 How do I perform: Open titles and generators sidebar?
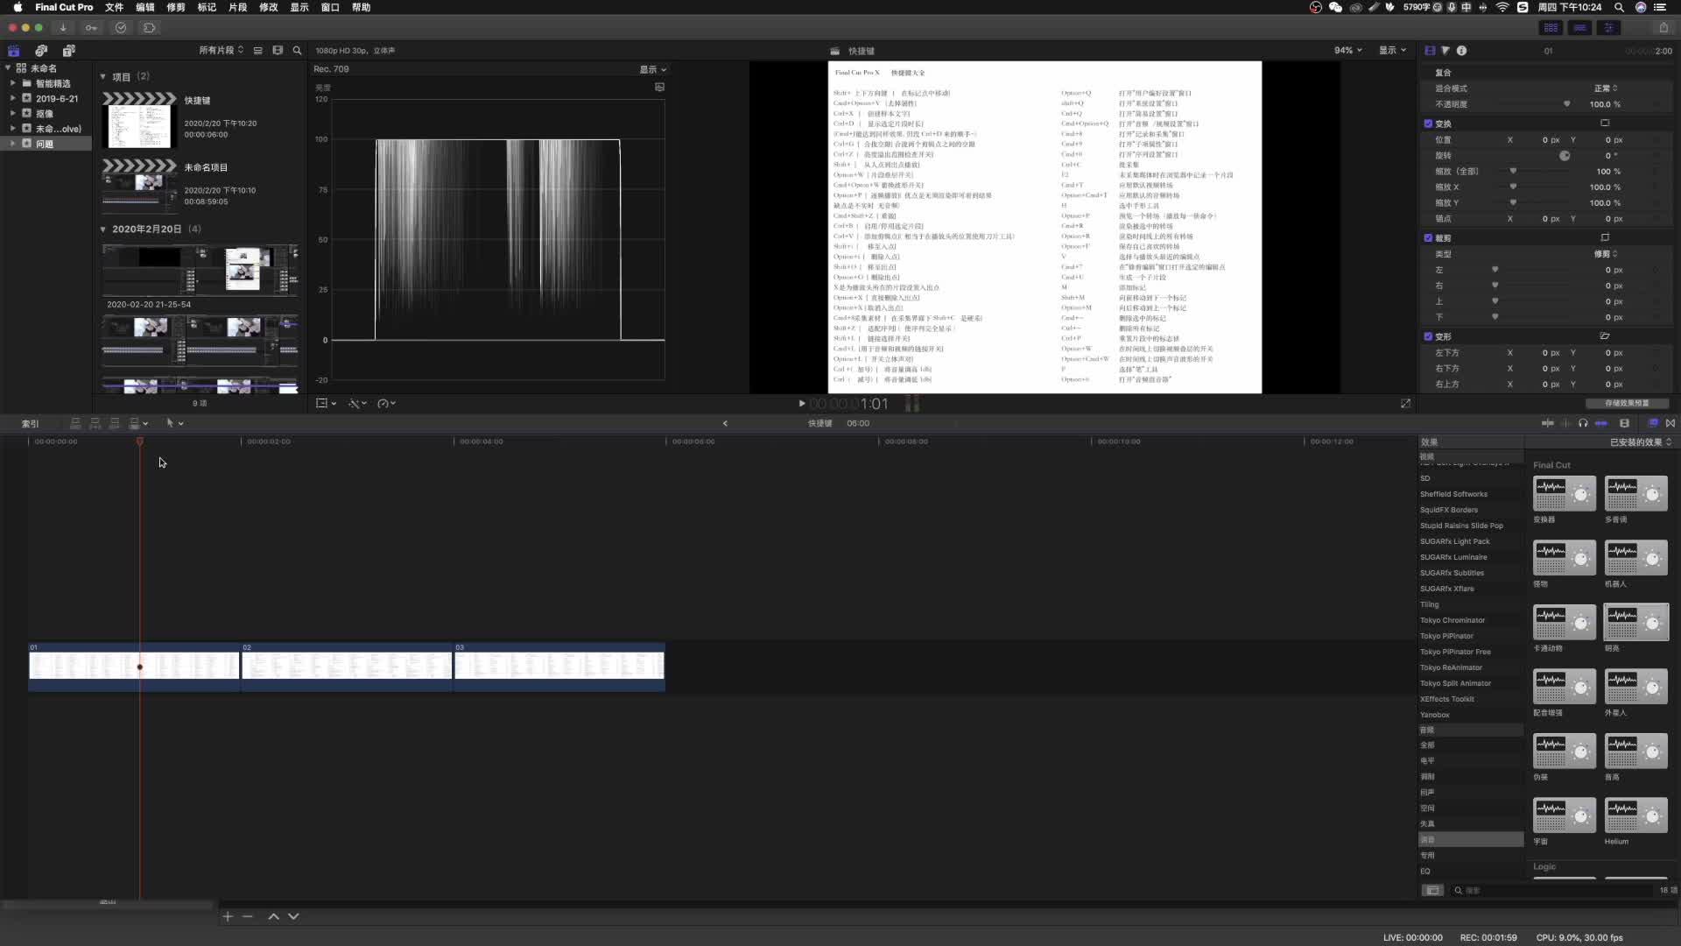point(68,51)
